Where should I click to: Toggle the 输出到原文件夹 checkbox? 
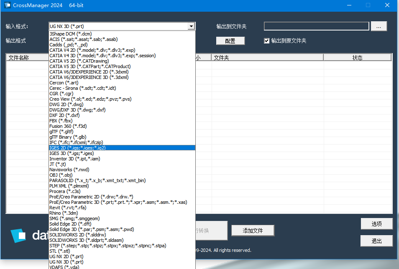[267, 41]
